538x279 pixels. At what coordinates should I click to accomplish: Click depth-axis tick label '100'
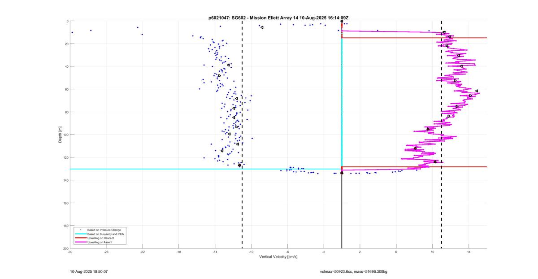(65, 135)
